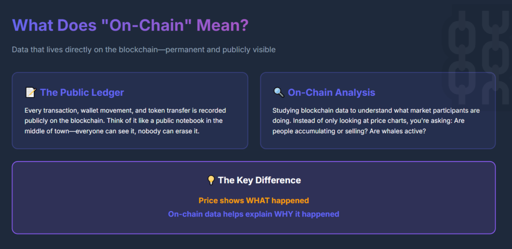
Task: Click the phrase public notebook in the ledger card
Action: 164,120
